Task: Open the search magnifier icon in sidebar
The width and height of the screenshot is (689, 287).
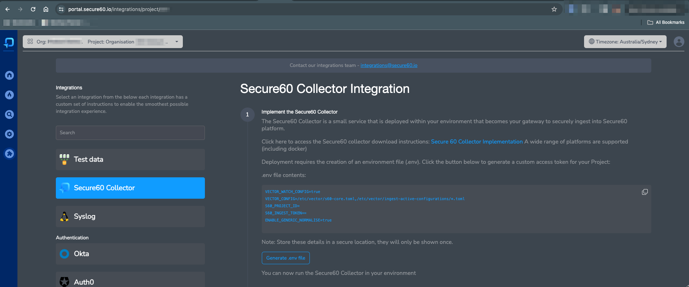Action: (10, 114)
